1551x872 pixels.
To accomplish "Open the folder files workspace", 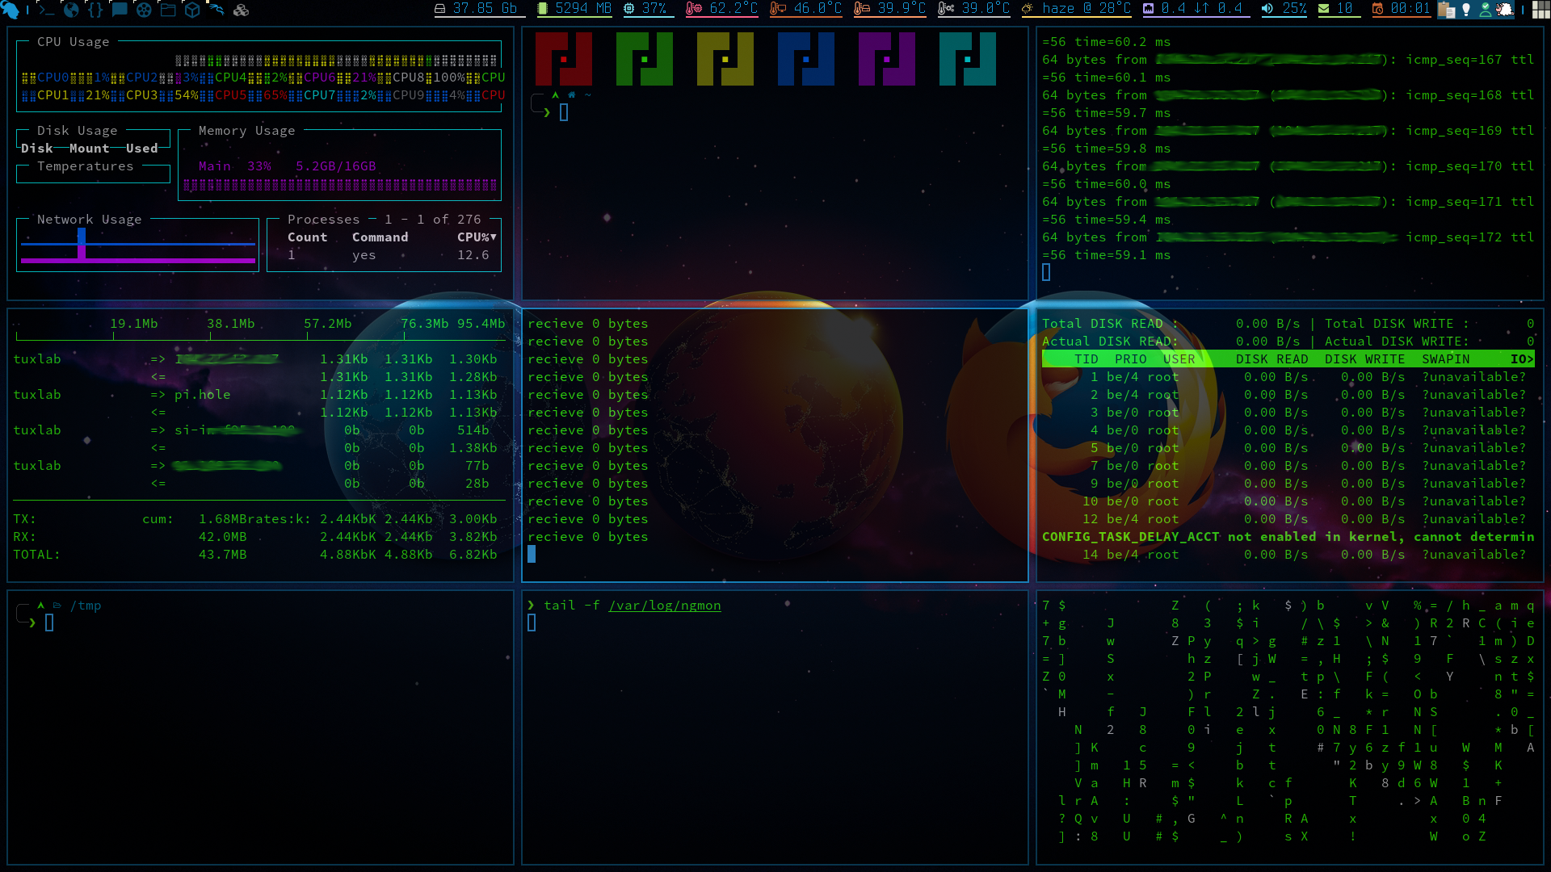I will (x=168, y=10).
